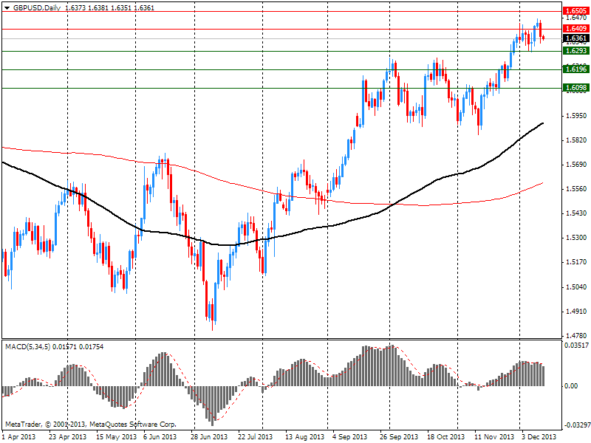Click the 1.5950 price scale value
This screenshot has width=591, height=443.
(575, 116)
